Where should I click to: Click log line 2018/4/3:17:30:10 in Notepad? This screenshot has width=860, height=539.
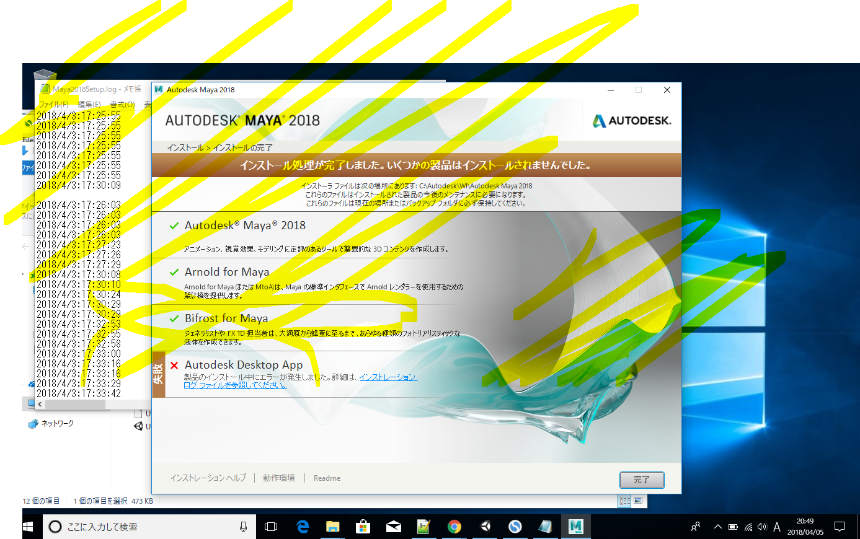coord(79,284)
